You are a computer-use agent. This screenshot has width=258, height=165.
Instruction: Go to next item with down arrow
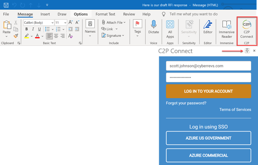tap(39, 5)
